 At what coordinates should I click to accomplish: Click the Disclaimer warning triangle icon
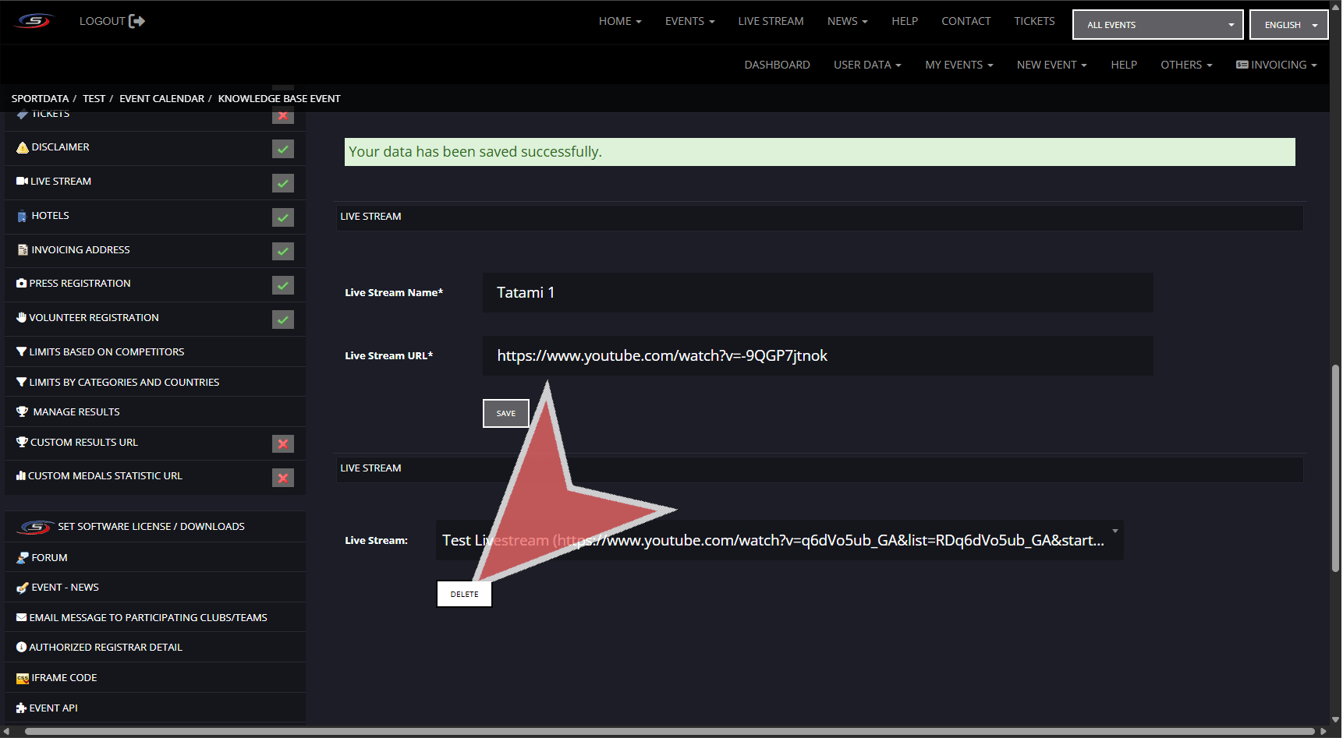point(22,147)
